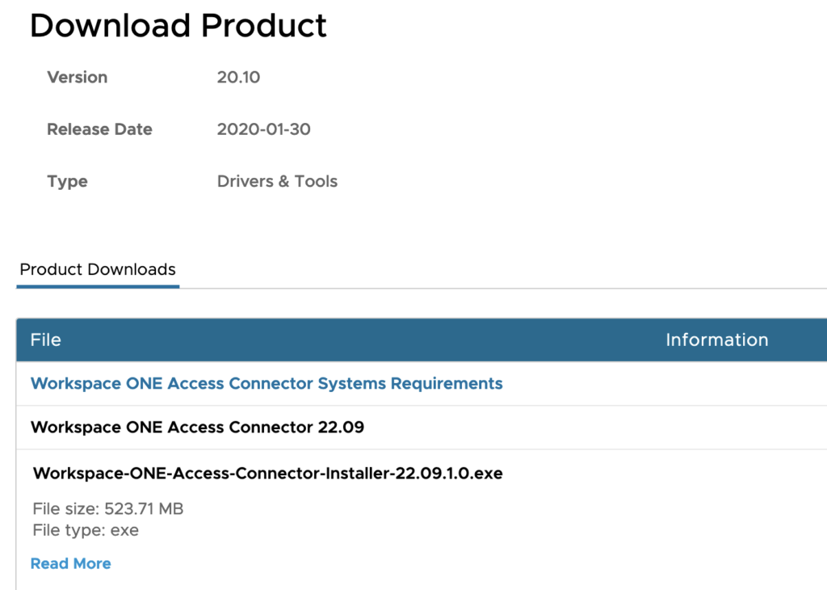The image size is (827, 590).
Task: Click the Workspace-ONE-Access-Connector-Installer-22.09.1.0.exe file name
Action: coord(267,473)
